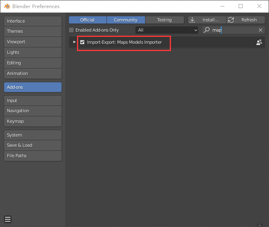269x227 pixels.
Task: Open the Interface preferences section
Action: pos(33,21)
